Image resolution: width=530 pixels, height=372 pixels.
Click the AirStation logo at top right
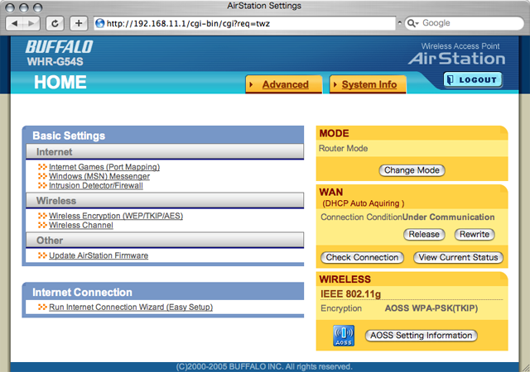456,59
